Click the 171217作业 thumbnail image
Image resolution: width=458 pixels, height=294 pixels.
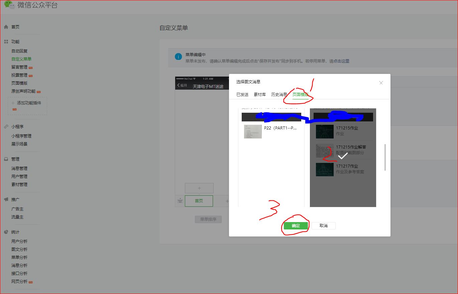(325, 169)
